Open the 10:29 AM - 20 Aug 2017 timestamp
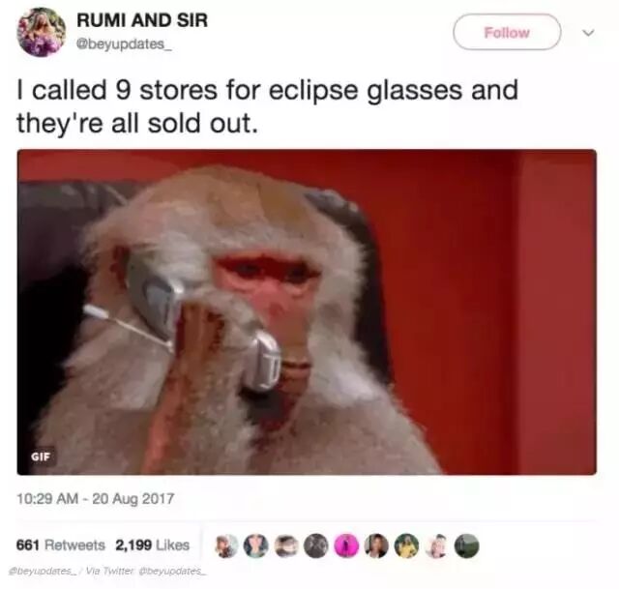This screenshot has width=619, height=589. pos(95,499)
